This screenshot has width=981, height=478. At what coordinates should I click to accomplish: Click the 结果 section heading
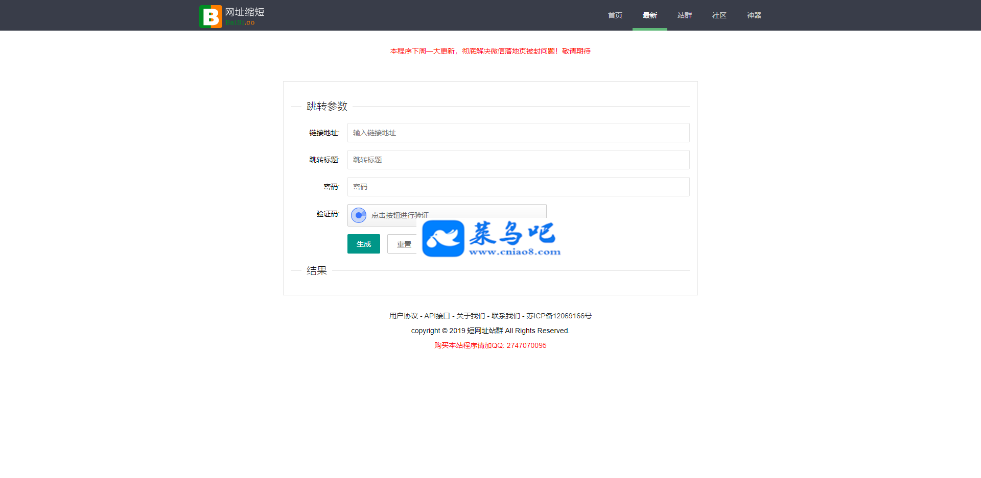click(317, 270)
